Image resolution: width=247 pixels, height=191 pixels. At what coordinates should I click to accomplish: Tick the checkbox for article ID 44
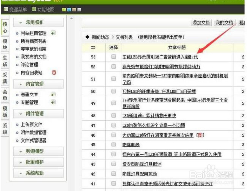pyautogui.click(x=114, y=154)
